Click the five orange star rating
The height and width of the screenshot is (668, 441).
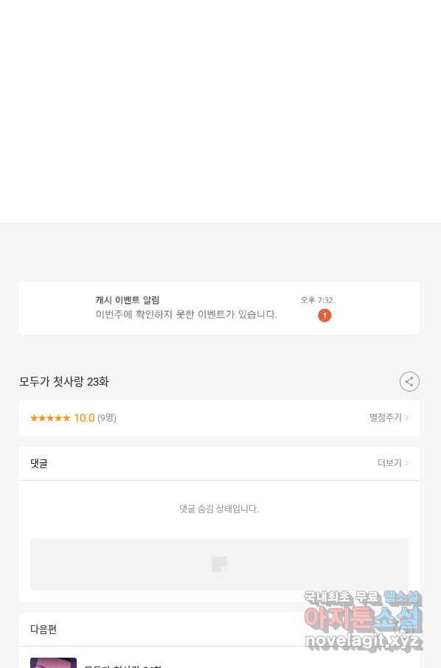[x=50, y=418]
